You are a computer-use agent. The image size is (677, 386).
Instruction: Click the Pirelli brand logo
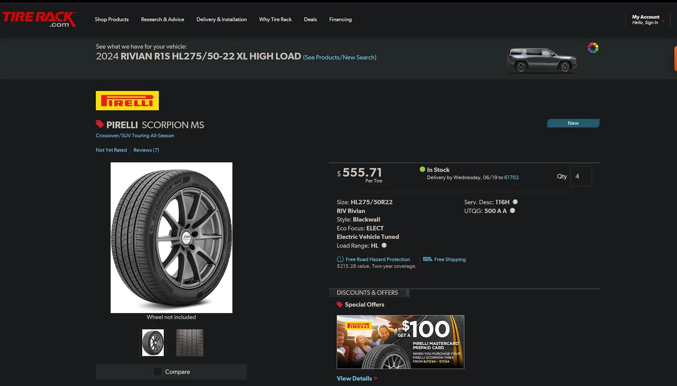[127, 100]
